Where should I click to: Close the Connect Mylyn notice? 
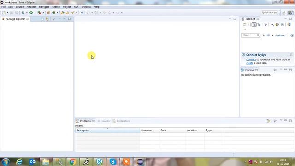(x=291, y=55)
